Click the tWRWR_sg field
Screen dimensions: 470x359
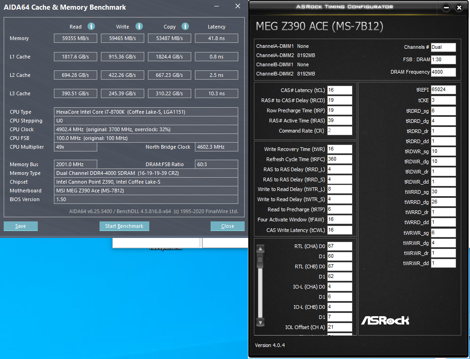coord(443,232)
